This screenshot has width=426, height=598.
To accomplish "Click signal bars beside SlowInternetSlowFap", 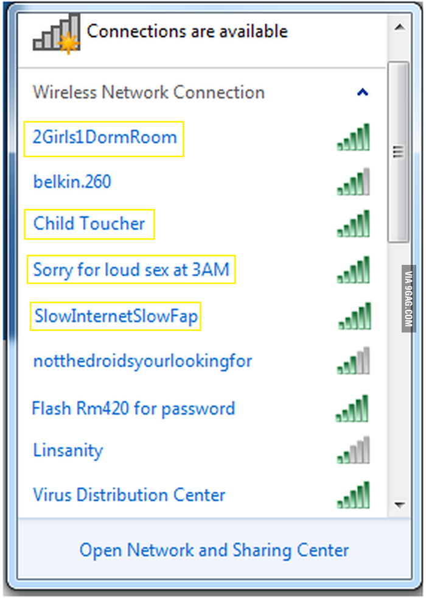I will [354, 316].
